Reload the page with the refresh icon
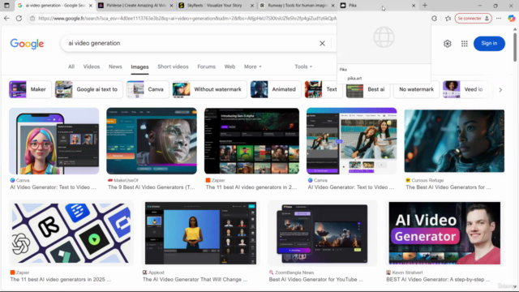Screen dimensions: 519x292 point(19,18)
